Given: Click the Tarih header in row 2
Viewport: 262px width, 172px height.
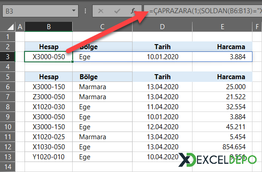Looking at the screenshot, I should (162, 47).
